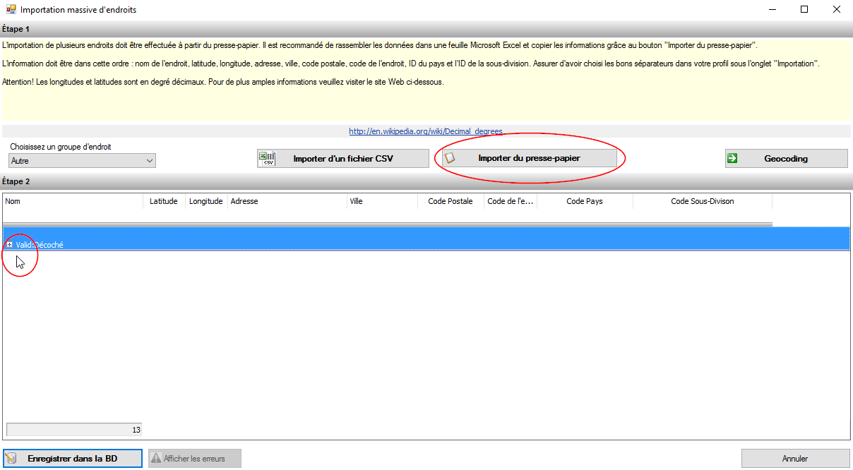Click the clipboard icon for Importer du presse-papier
Image resolution: width=853 pixels, height=470 pixels.
pyautogui.click(x=450, y=159)
